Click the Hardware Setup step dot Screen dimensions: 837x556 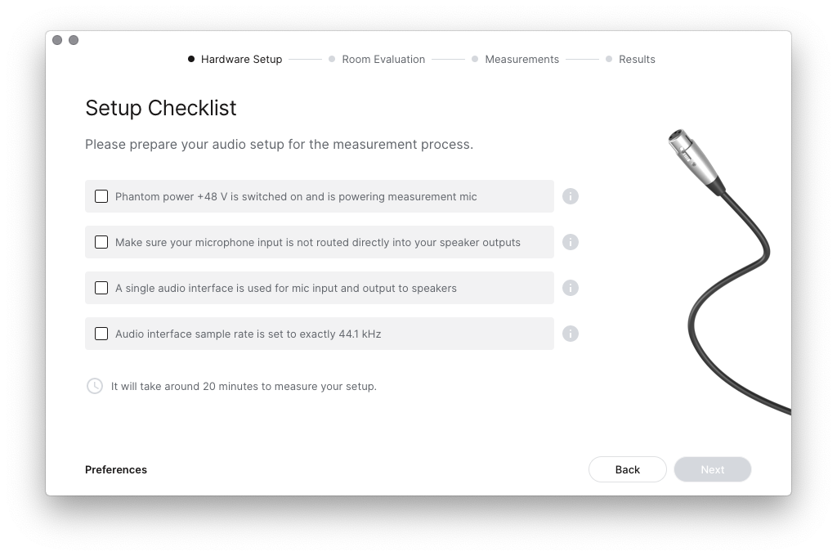coord(191,60)
